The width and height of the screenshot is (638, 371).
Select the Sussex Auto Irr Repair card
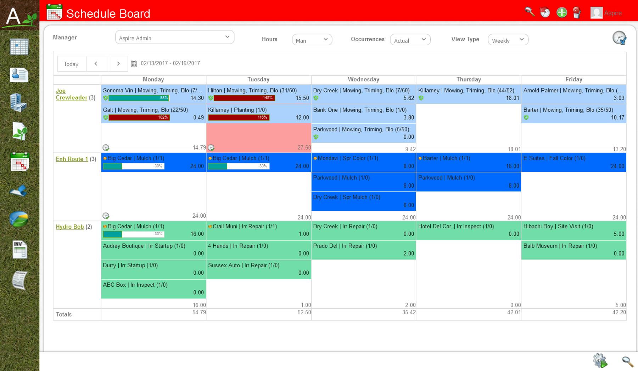tap(259, 269)
